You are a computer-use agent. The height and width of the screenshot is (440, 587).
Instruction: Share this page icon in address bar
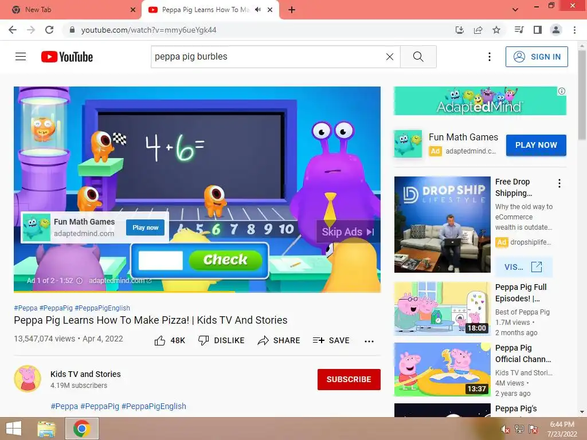pos(478,30)
